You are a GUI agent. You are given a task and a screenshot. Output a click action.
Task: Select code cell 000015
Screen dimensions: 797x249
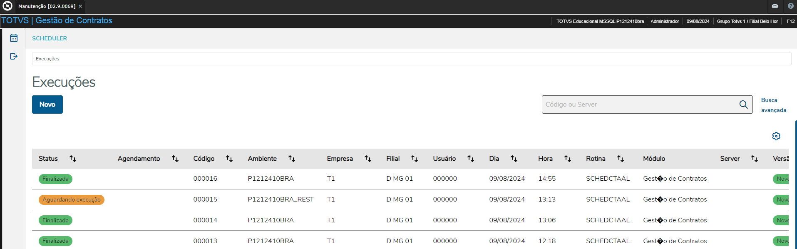(x=205, y=199)
